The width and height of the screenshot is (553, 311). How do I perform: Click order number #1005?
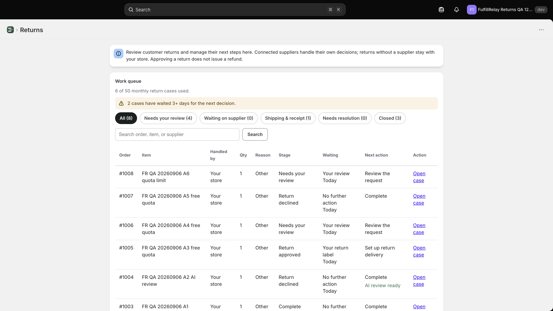[x=126, y=248]
